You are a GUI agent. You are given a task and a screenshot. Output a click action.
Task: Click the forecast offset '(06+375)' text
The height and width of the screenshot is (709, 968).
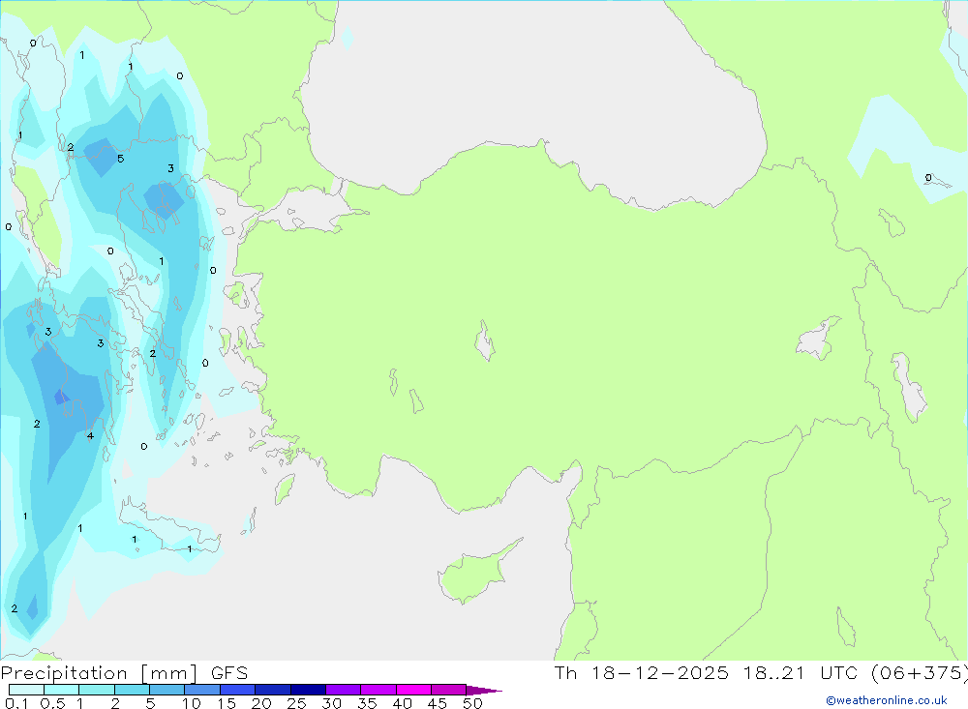920,673
